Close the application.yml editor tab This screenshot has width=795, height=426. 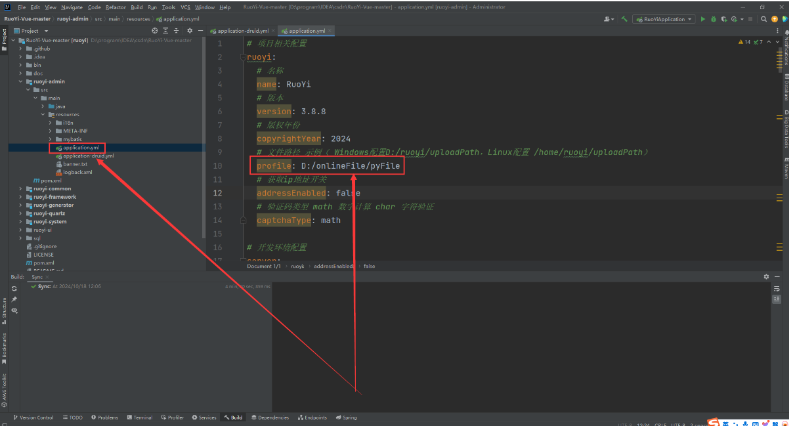[x=330, y=31]
